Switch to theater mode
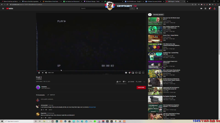The image size is (220, 123). (x=136, y=73)
